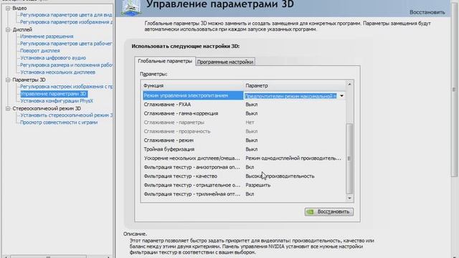Select Фильтрация текстур - анизотропная оптимизация row

pos(244,167)
